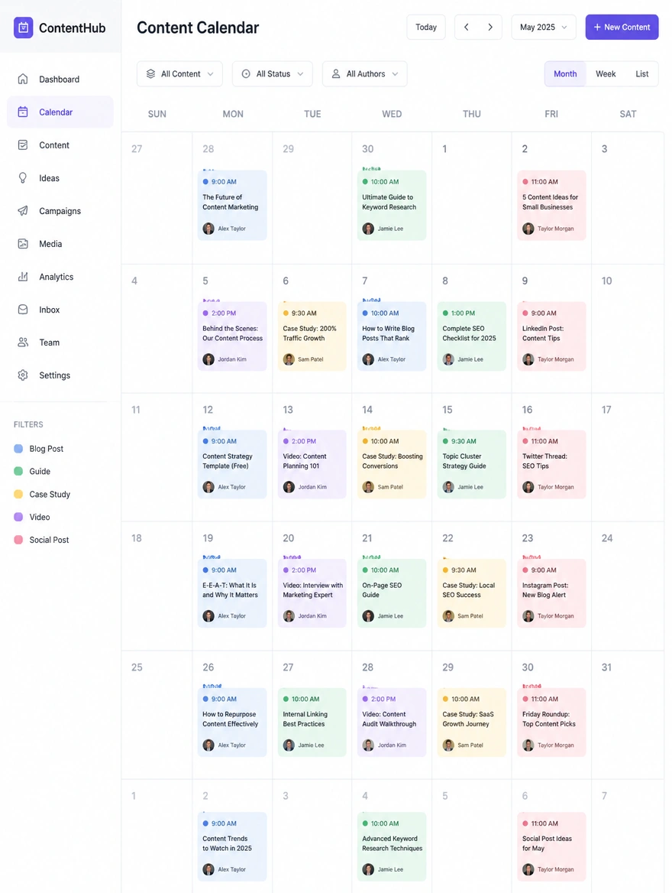Click the Content sidebar icon
This screenshot has height=893, width=672.
click(x=23, y=145)
